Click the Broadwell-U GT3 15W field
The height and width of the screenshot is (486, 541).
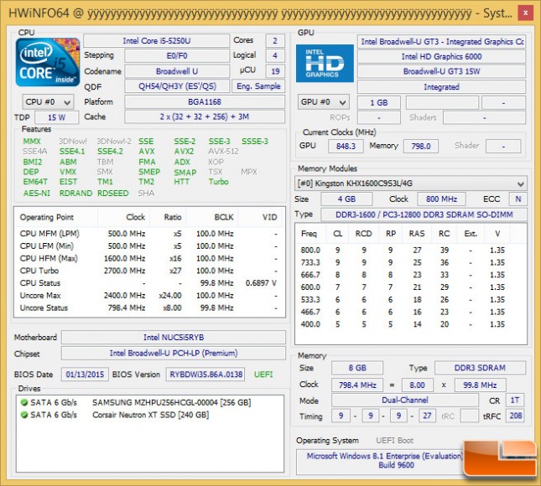pyautogui.click(x=442, y=71)
